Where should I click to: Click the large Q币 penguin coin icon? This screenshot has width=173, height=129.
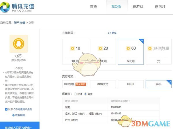tap(19, 44)
